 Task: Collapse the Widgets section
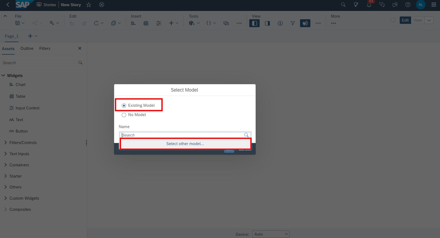pyautogui.click(x=3, y=75)
